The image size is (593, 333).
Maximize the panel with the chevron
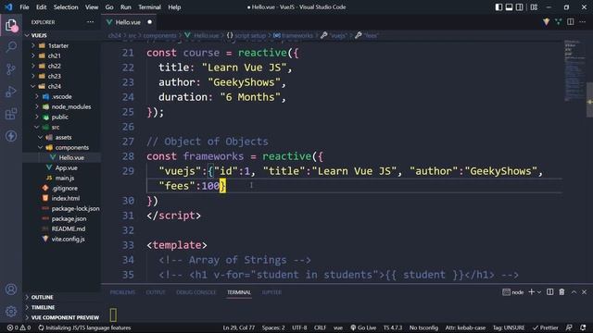click(574, 292)
